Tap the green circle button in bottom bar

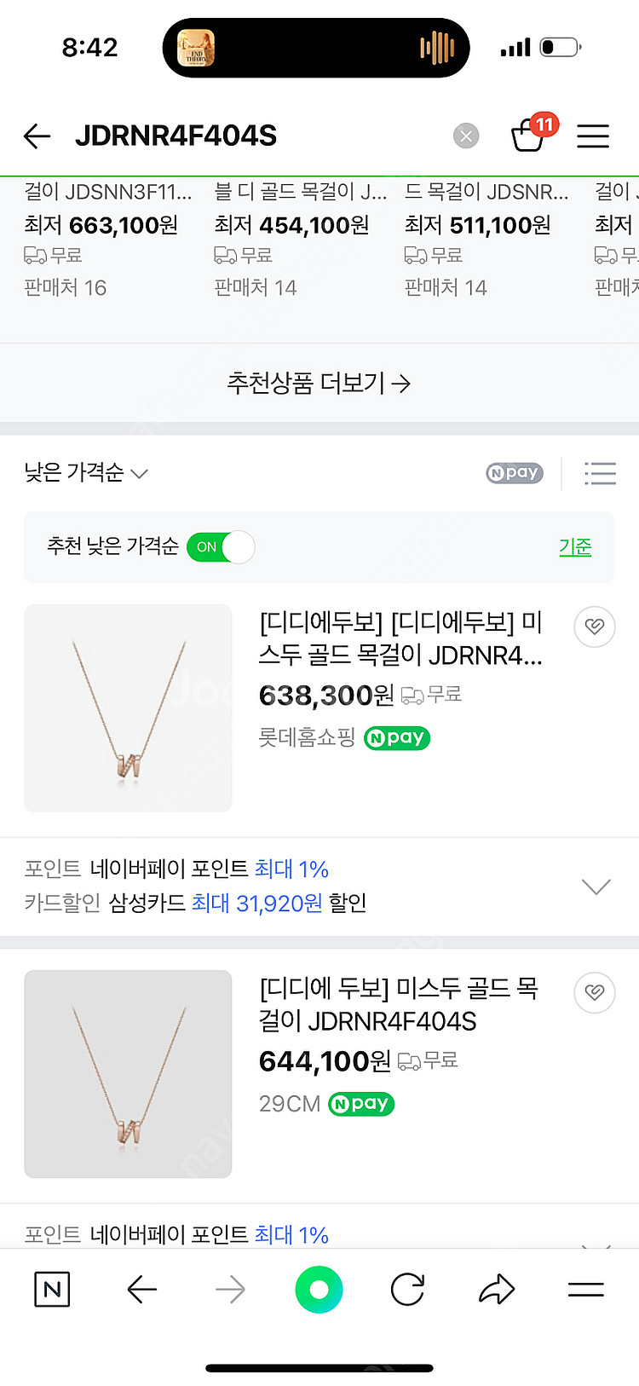319,1290
